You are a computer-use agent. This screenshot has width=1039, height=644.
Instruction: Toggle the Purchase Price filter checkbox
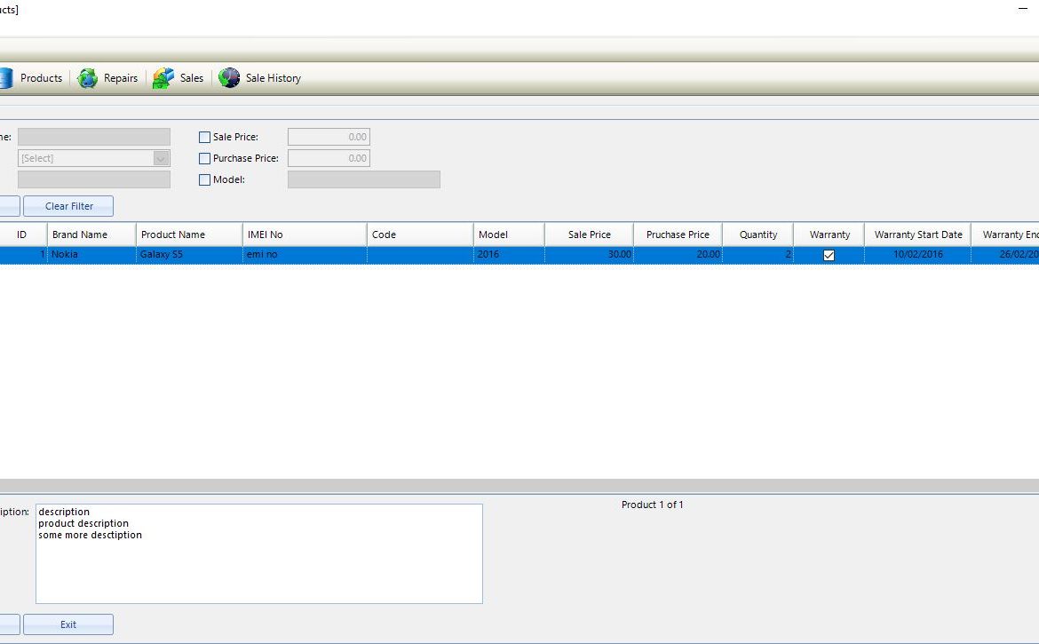click(x=205, y=159)
